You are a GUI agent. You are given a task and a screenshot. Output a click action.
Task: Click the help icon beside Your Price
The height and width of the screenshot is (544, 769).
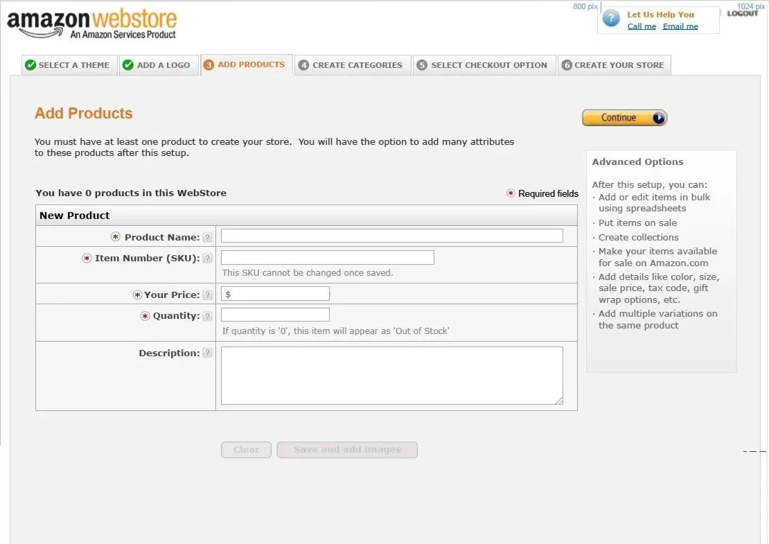click(207, 295)
